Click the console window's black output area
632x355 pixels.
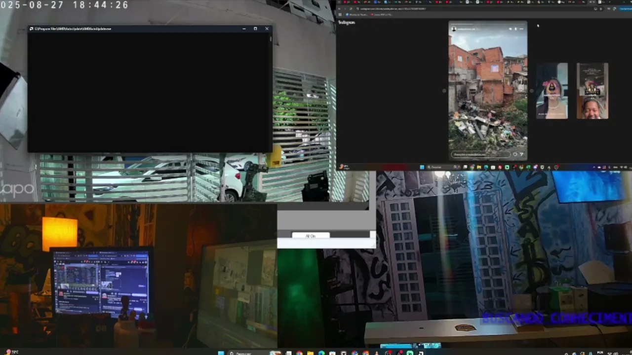[149, 92]
